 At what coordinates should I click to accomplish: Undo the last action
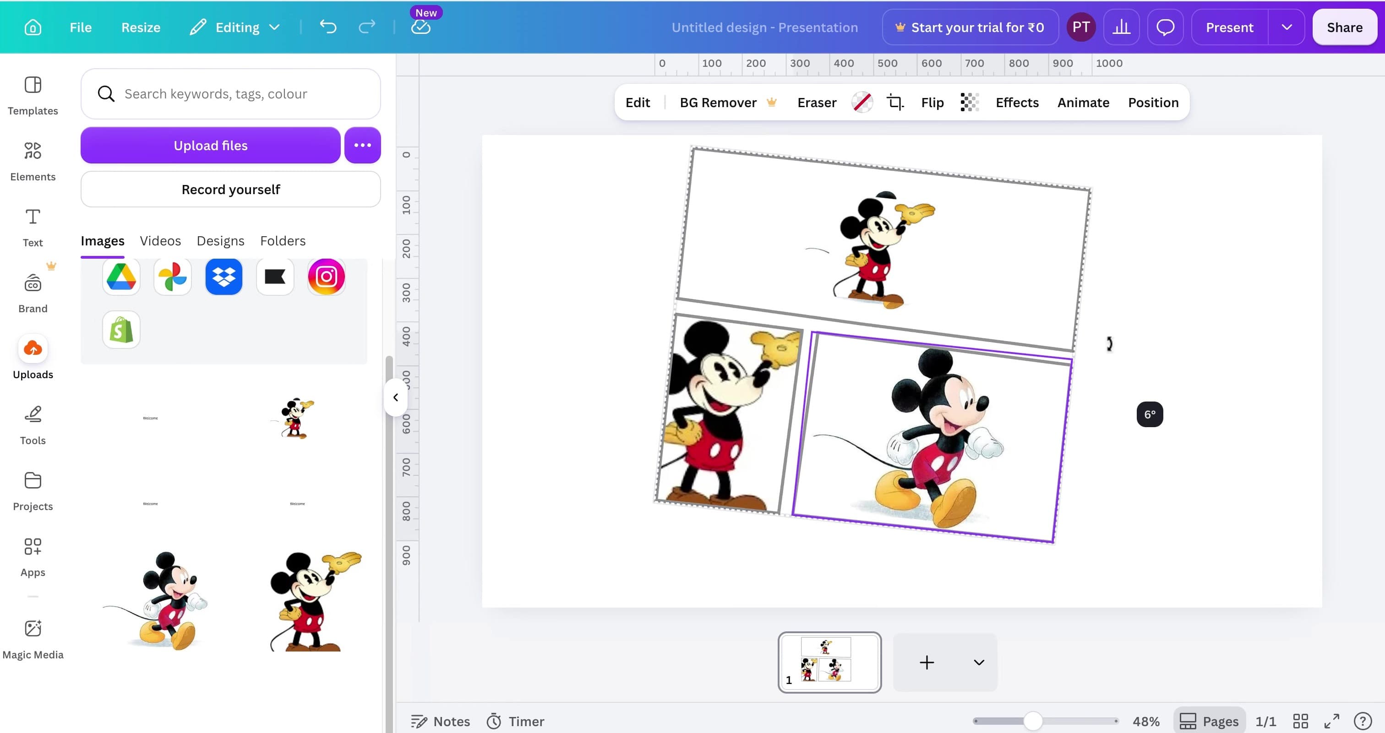click(x=328, y=27)
